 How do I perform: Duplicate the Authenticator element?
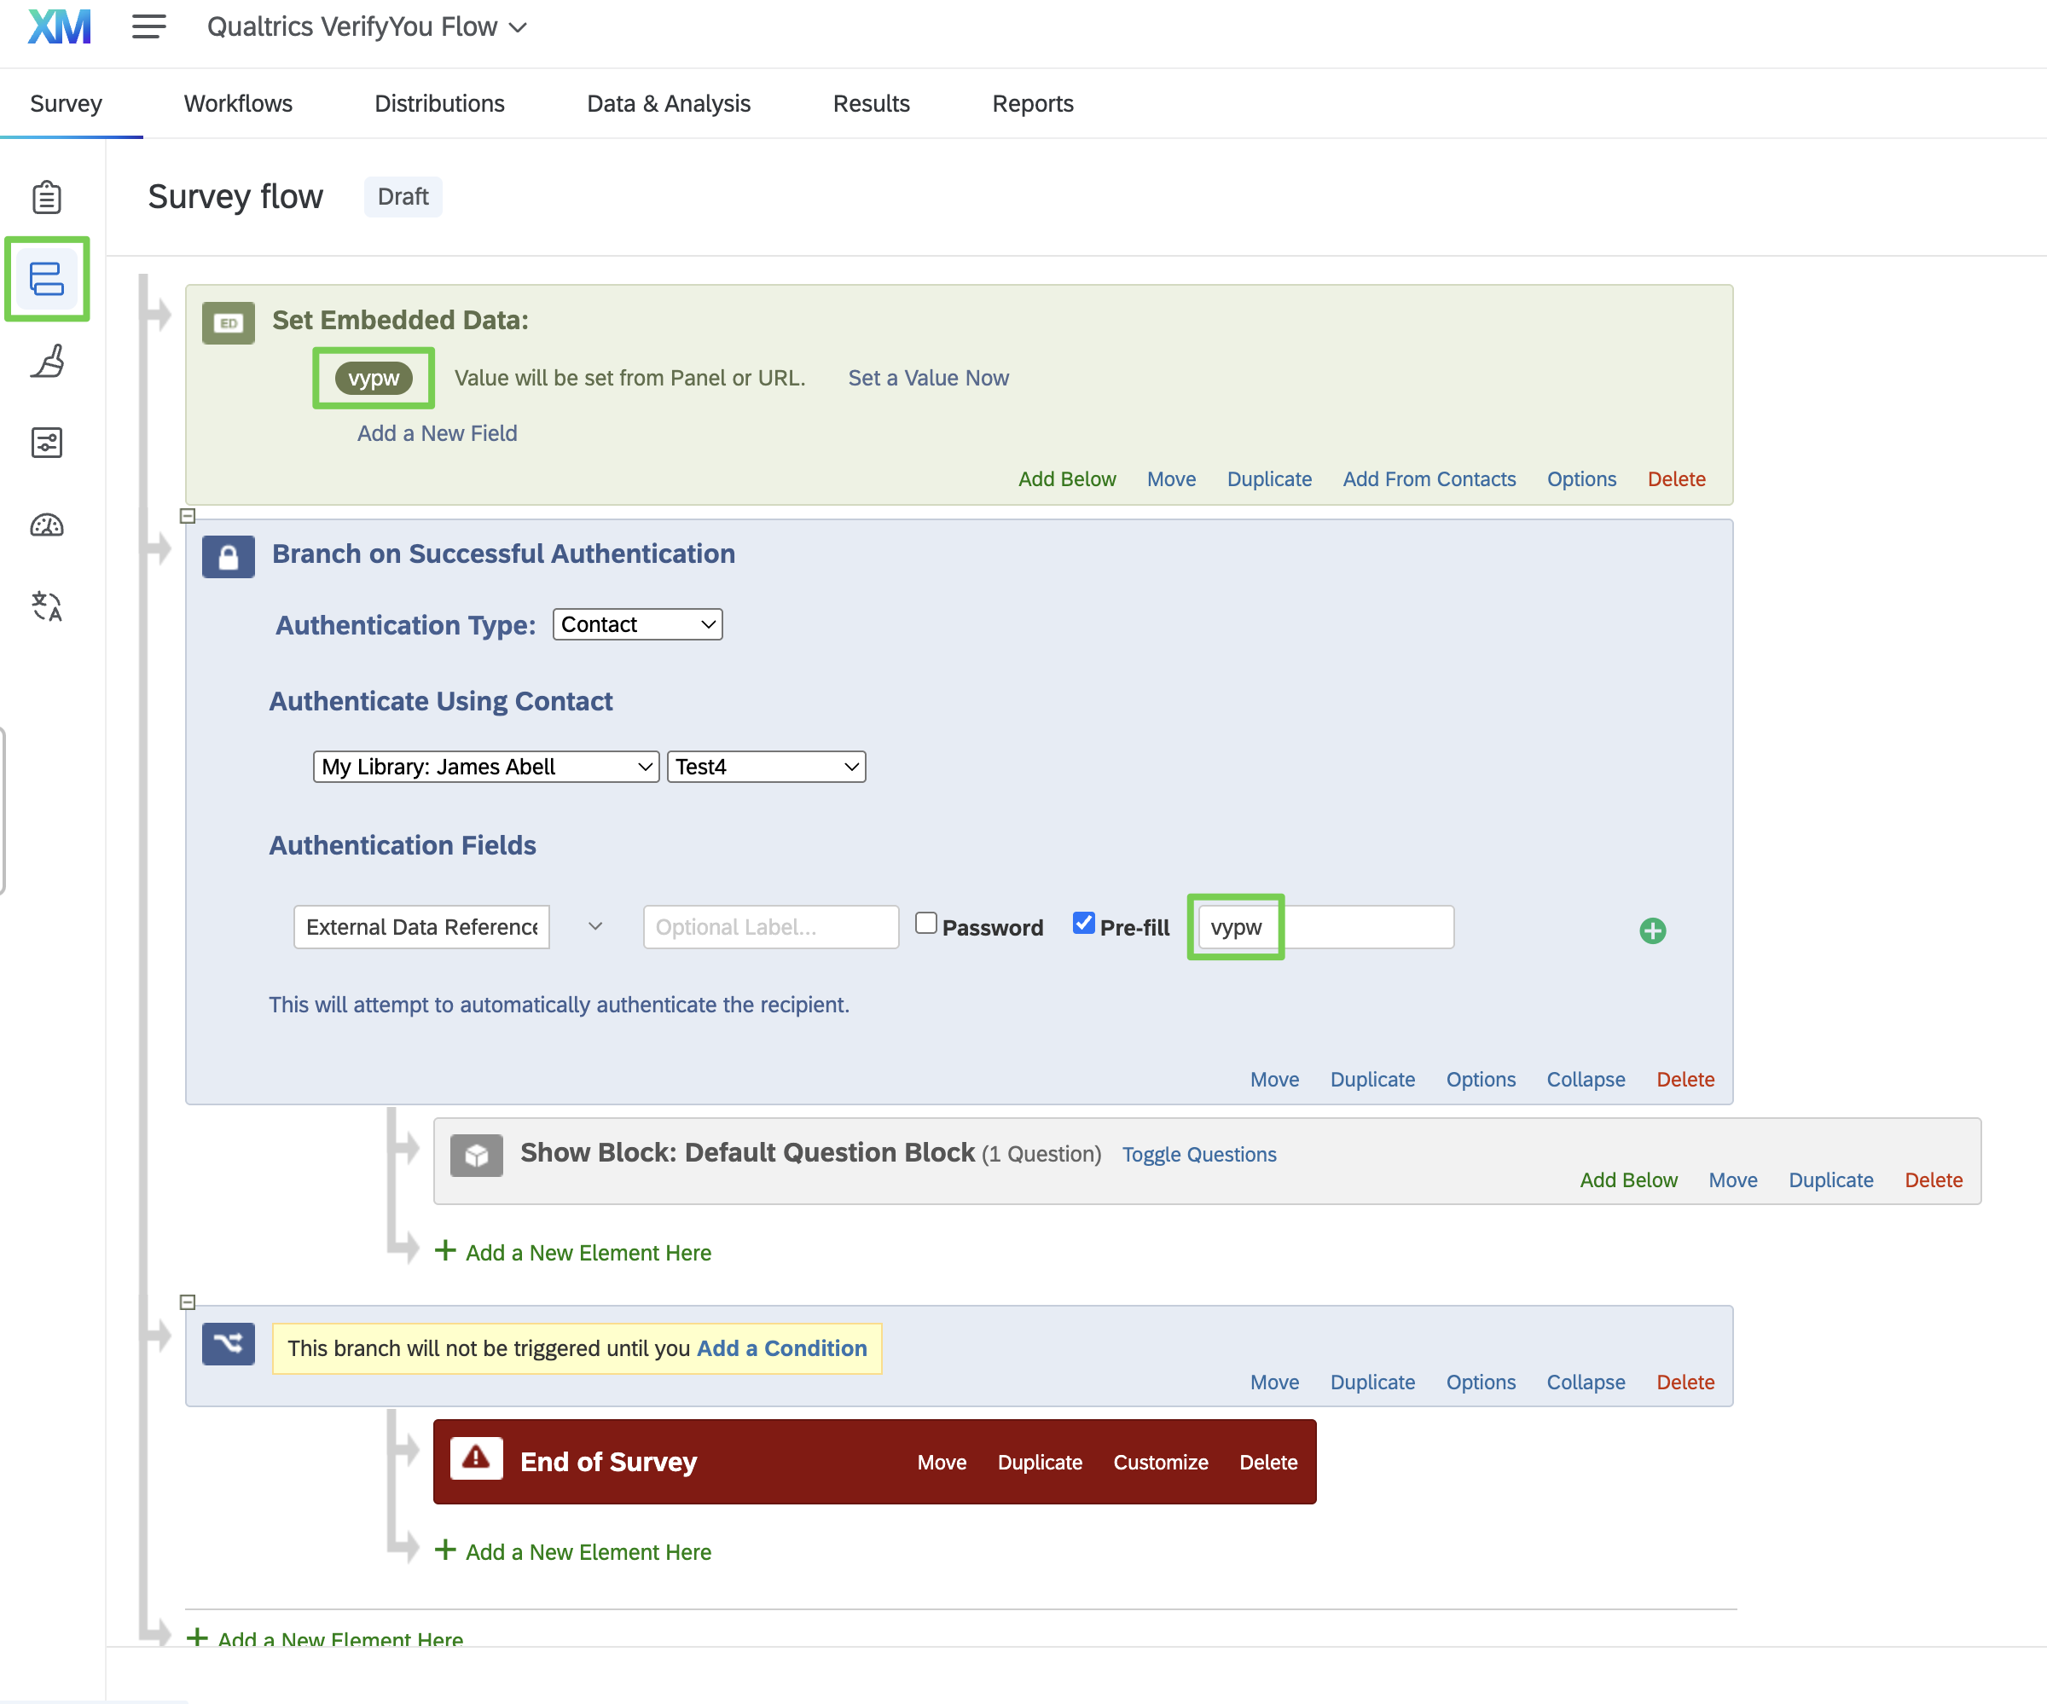[1372, 1079]
